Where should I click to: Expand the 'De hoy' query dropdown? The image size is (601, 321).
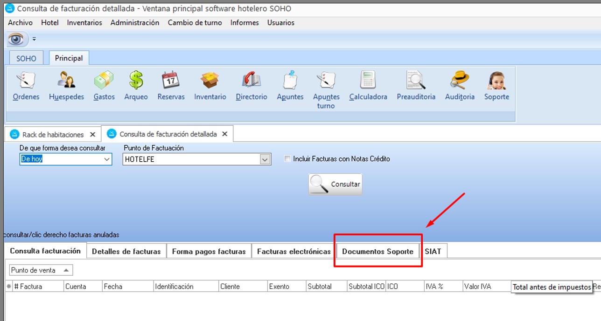click(106, 159)
